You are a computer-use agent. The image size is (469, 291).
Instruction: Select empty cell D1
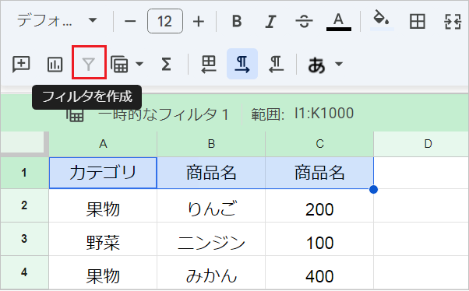click(421, 173)
